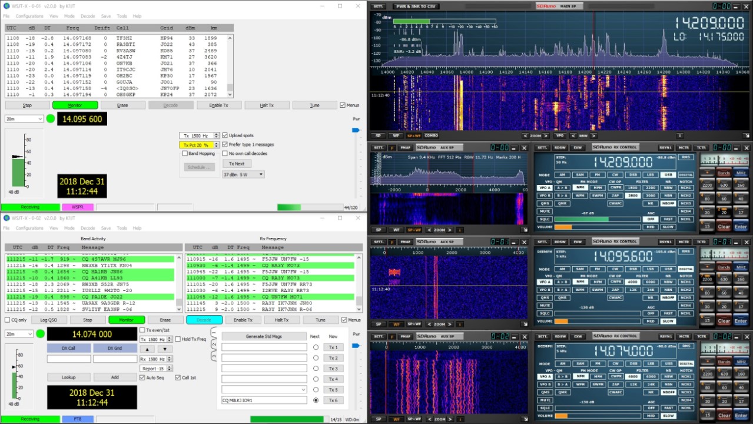Click Erase button in WSPR window

point(122,105)
